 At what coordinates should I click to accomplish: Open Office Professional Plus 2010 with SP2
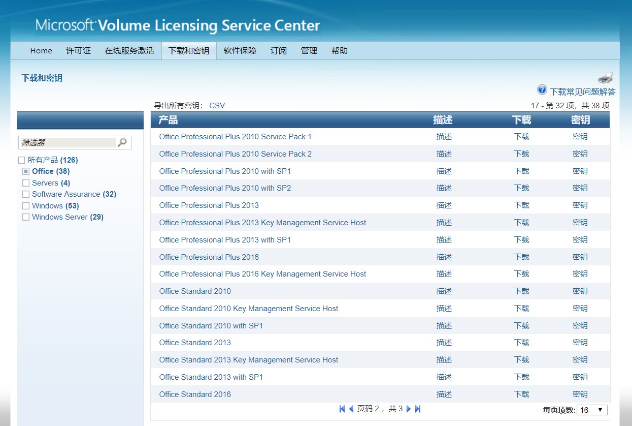click(x=225, y=188)
